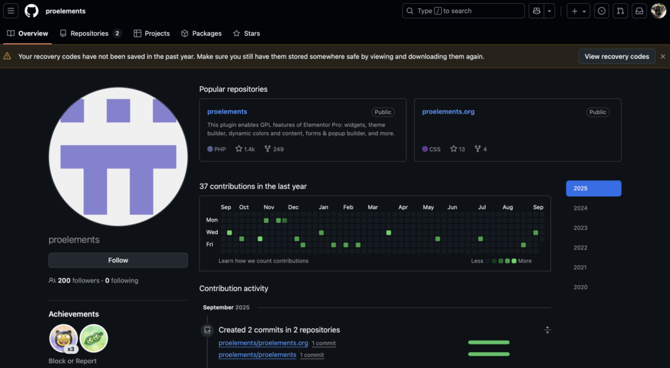Open the proelements.org repository link
Image resolution: width=670 pixels, height=368 pixels.
click(x=448, y=112)
